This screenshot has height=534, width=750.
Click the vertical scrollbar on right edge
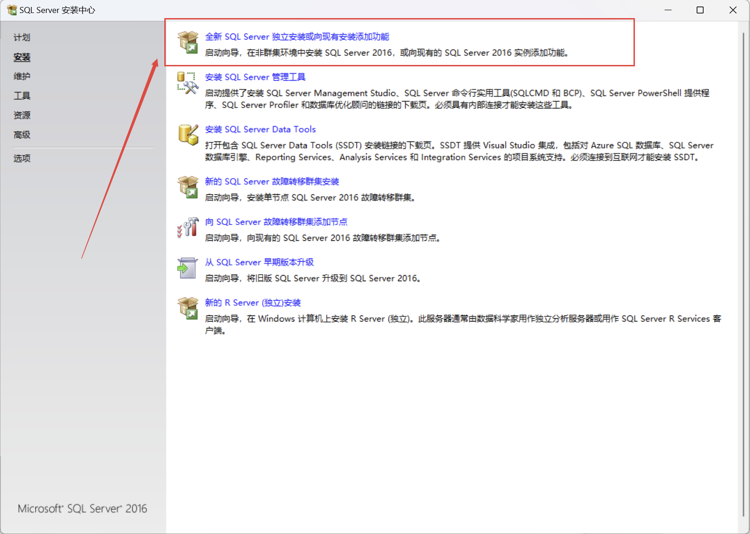(743, 274)
